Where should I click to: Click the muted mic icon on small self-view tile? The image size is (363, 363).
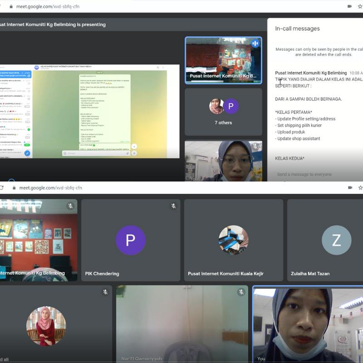coord(255,146)
